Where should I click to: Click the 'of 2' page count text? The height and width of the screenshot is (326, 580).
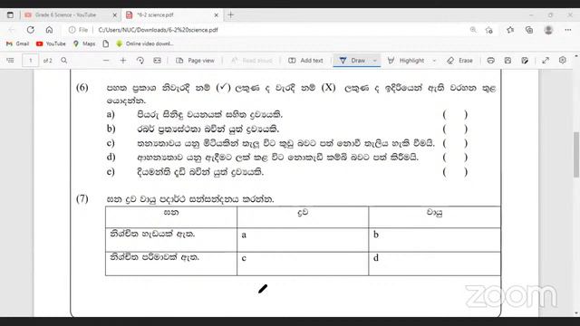48,61
